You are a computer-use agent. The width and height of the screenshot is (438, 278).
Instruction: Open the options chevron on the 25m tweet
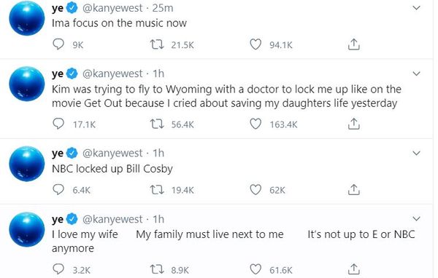click(x=416, y=8)
